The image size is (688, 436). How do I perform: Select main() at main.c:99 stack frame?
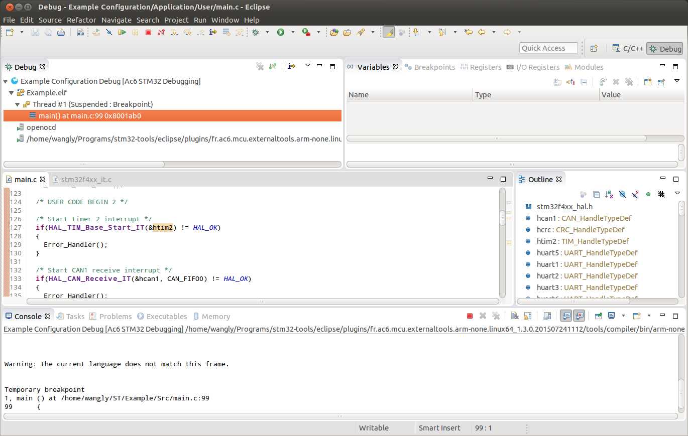click(172, 116)
